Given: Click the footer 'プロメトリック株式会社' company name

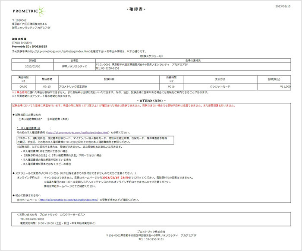Looking at the screenshot, I should tap(151, 232).
